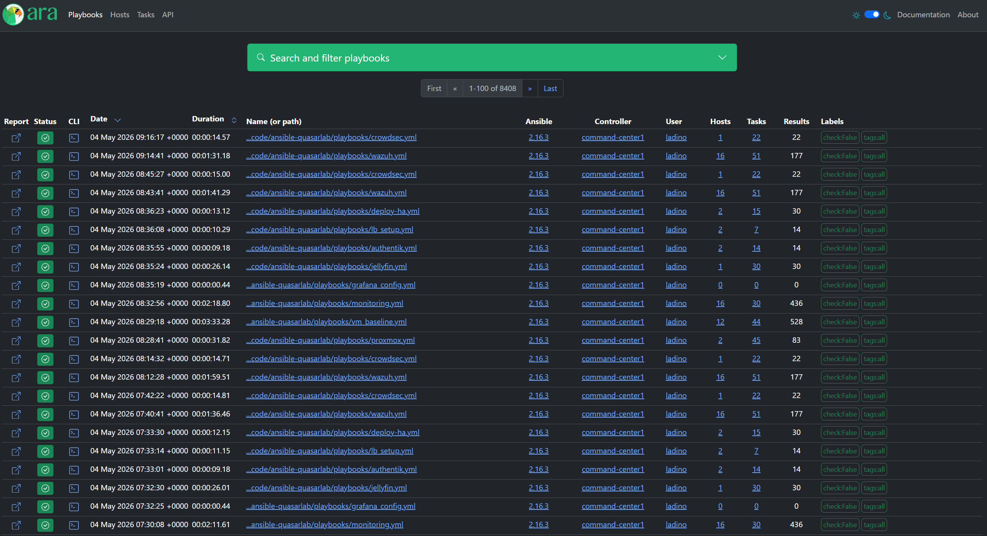The image size is (987, 536).
Task: Sort by Duration using its arrows
Action: click(x=234, y=120)
